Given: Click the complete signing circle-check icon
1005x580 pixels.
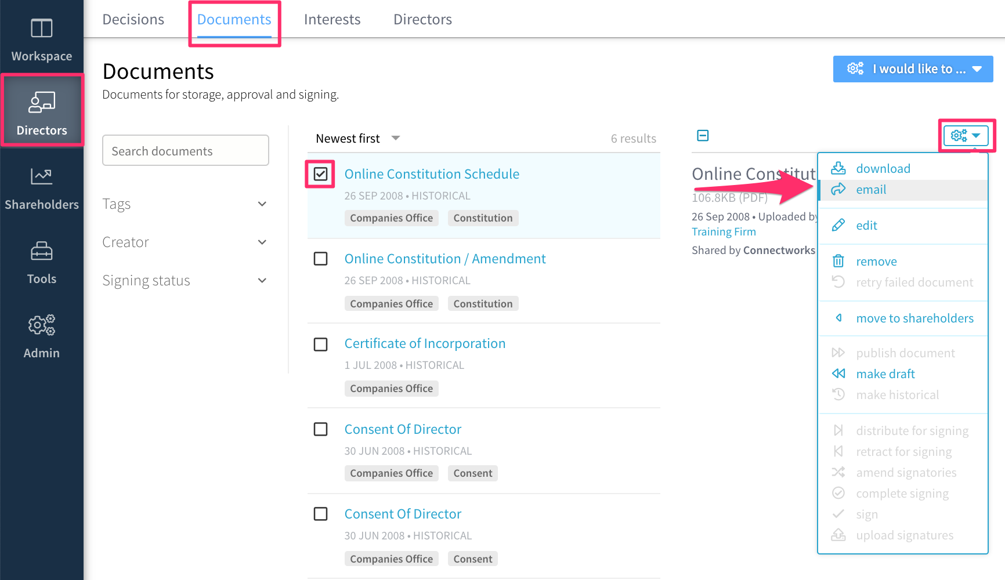Looking at the screenshot, I should 838,493.
